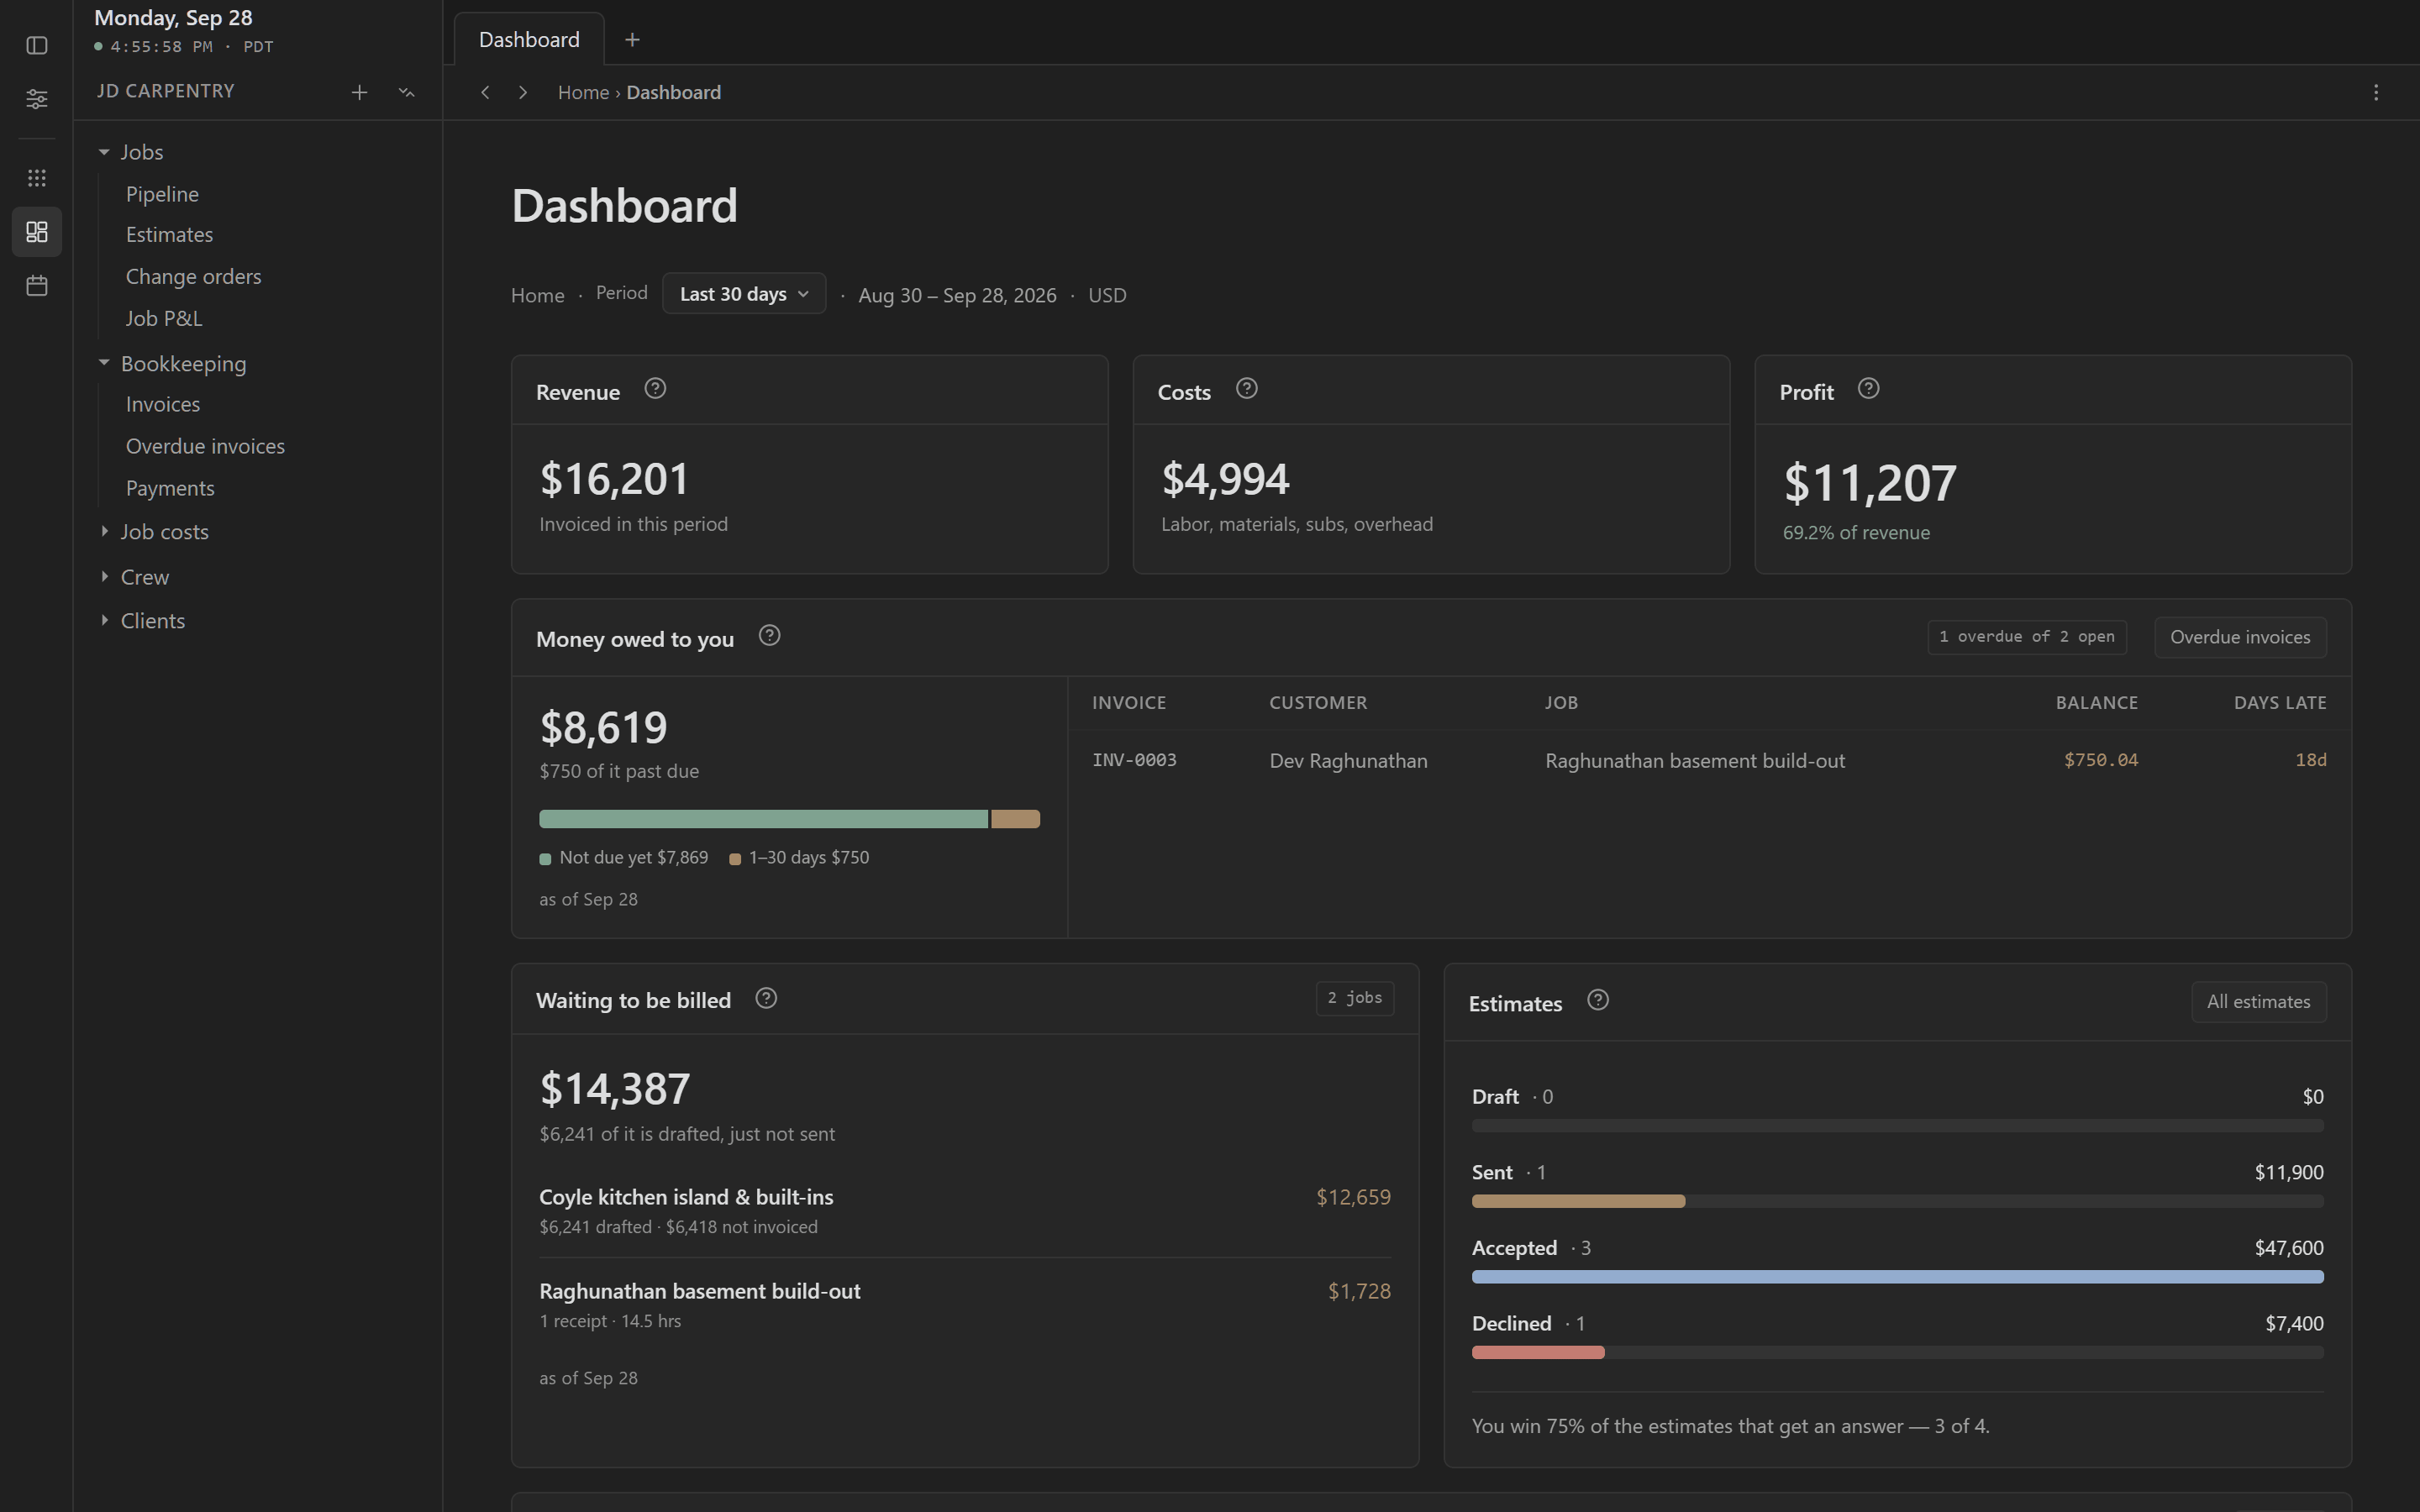Open Payments in the sidebar
The height and width of the screenshot is (1512, 2420).
[x=170, y=489]
